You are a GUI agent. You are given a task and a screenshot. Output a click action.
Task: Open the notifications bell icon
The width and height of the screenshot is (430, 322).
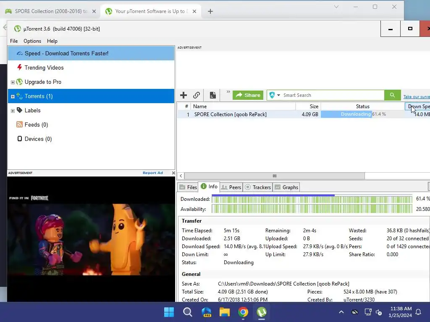click(419, 312)
